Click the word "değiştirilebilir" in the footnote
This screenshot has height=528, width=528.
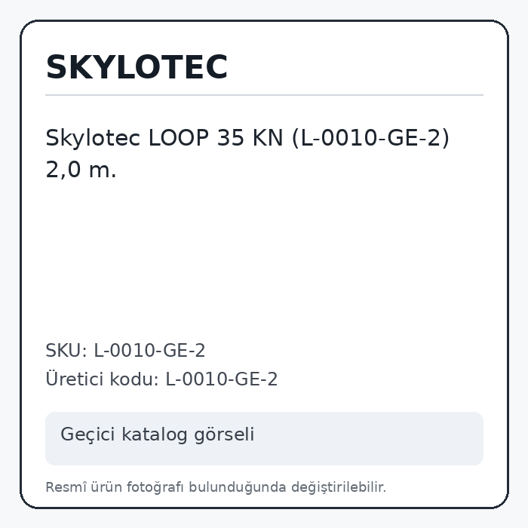click(338, 487)
